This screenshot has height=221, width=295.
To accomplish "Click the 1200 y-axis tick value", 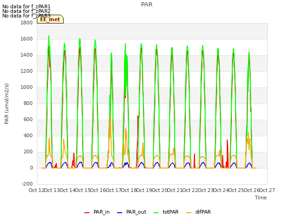I will click(x=27, y=71).
